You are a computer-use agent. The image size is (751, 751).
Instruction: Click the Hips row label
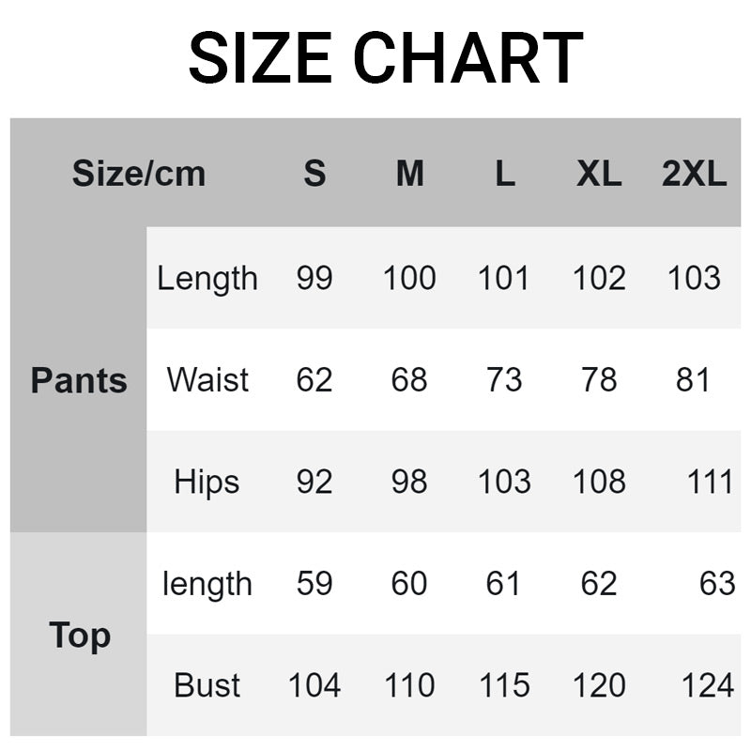207,482
